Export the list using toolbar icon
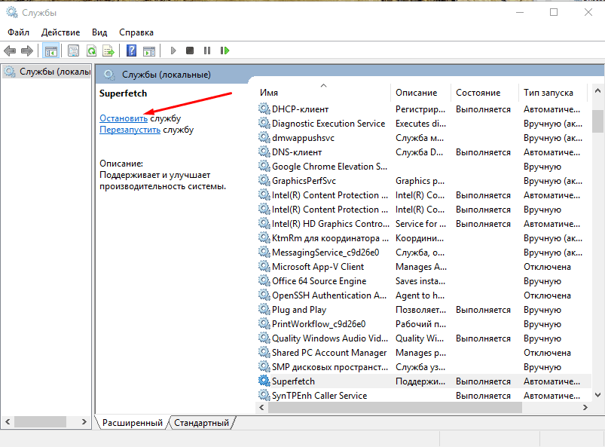This screenshot has height=447, width=605. coord(108,51)
